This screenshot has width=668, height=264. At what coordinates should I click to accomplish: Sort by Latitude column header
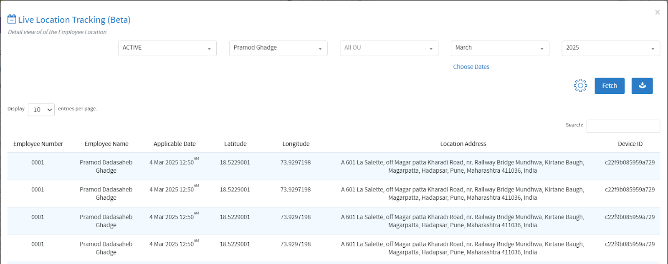[235, 144]
